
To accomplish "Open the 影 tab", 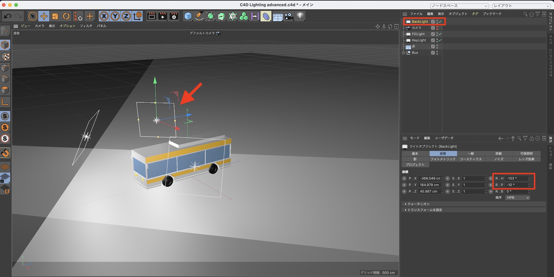I will coord(415,159).
